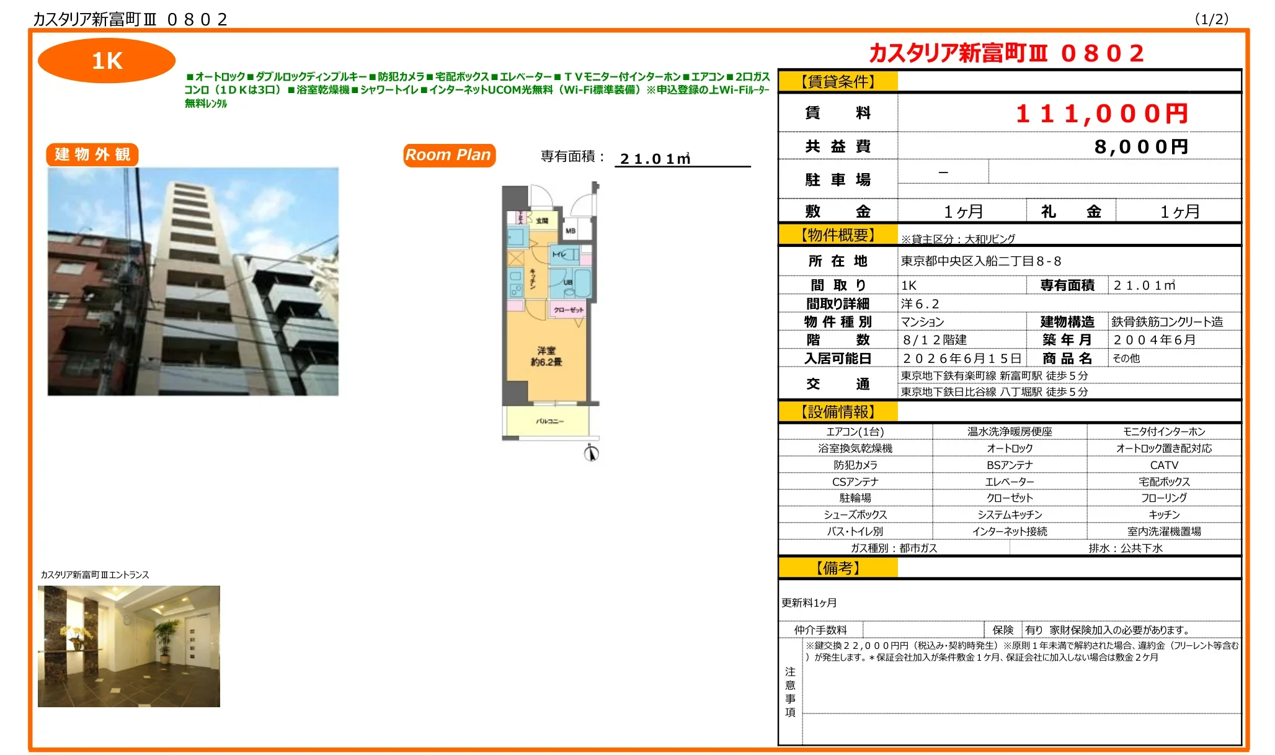Image resolution: width=1275 pixels, height=755 pixels.
Task: Click the MB box in the floor plan
Action: pyautogui.click(x=571, y=230)
